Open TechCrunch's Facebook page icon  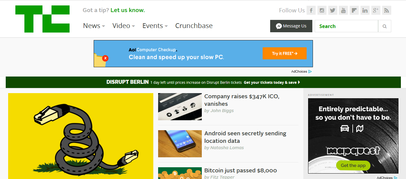311,10
